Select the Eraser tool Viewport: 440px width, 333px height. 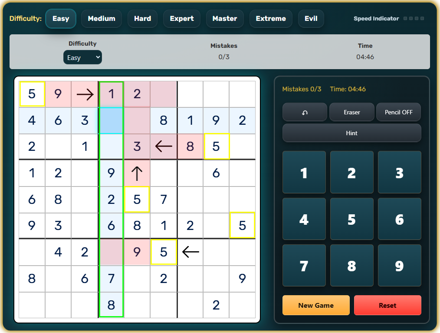coord(351,112)
